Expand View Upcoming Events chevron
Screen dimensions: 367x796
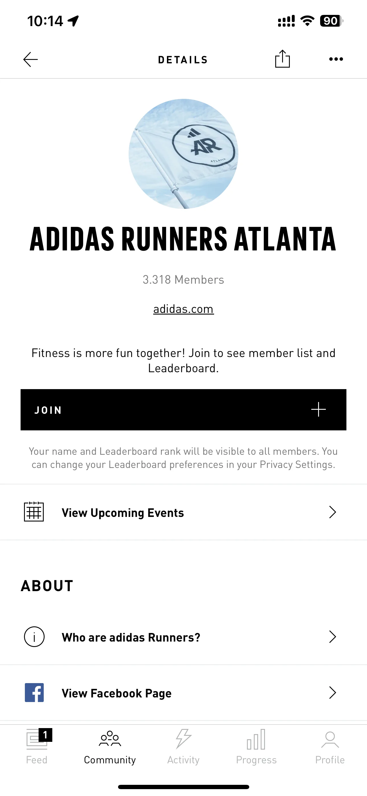click(332, 512)
